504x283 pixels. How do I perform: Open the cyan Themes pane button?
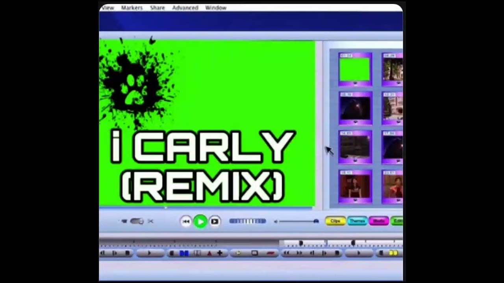point(357,221)
